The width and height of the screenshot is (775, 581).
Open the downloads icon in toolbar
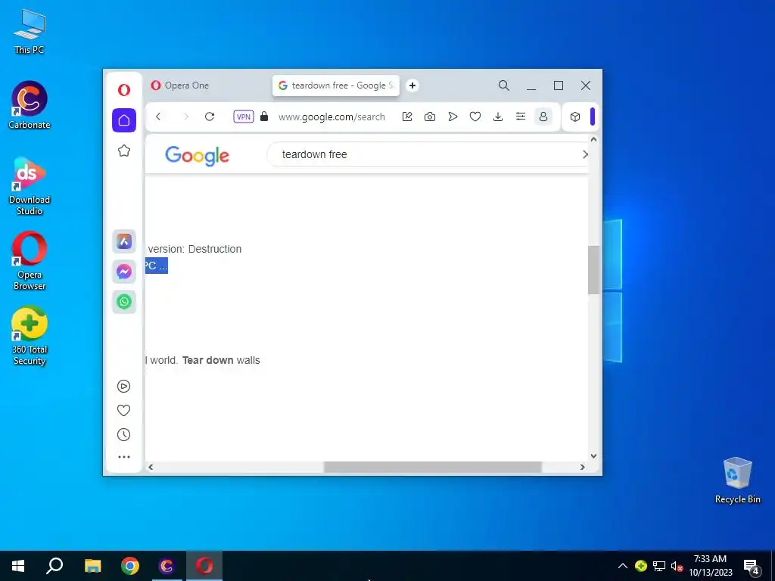[x=498, y=117]
